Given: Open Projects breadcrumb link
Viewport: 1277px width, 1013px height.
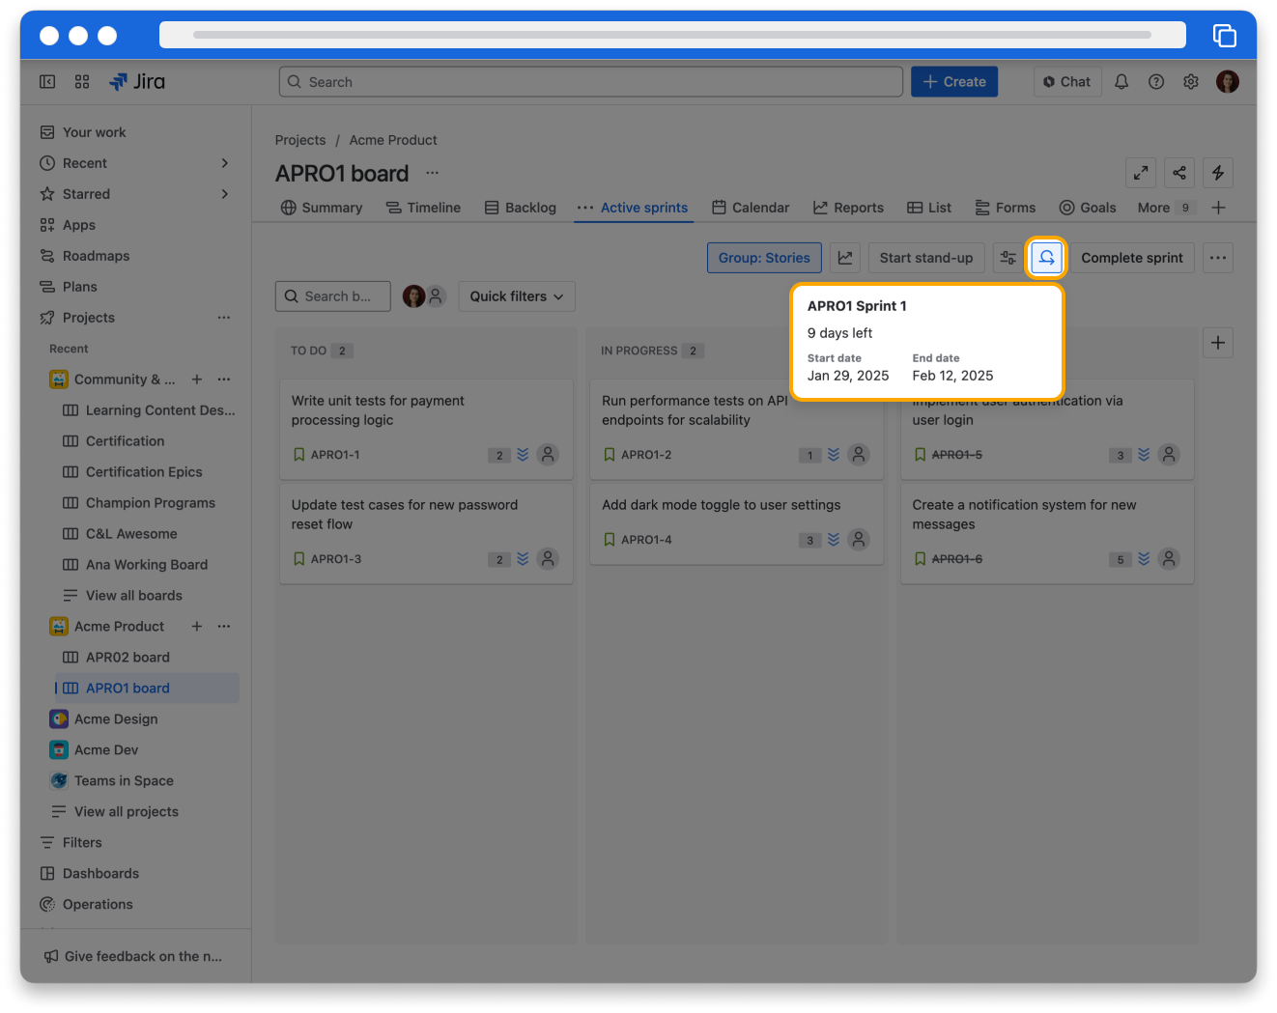Looking at the screenshot, I should click(x=300, y=140).
